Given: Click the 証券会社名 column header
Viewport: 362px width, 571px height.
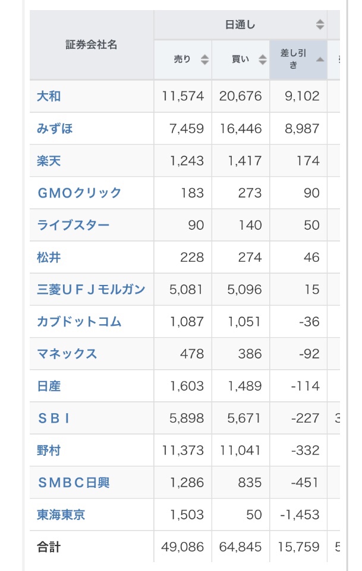Looking at the screenshot, I should click(x=92, y=45).
